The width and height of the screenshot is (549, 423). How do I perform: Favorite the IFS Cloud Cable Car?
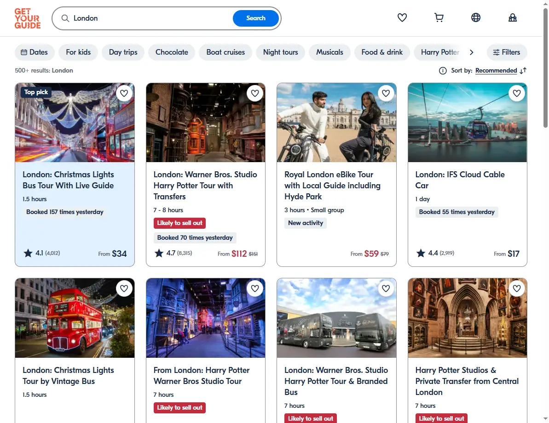517,93
